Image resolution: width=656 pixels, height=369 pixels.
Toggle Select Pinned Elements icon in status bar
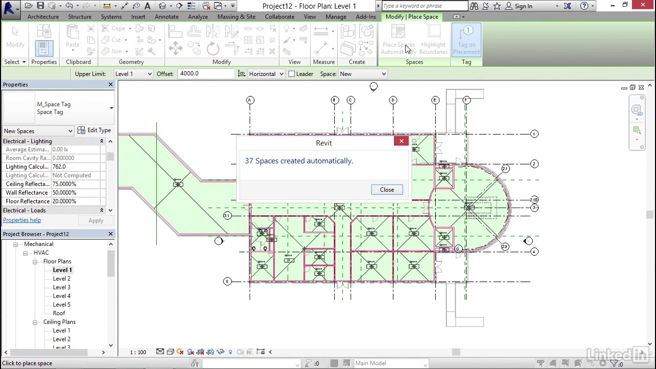565,363
